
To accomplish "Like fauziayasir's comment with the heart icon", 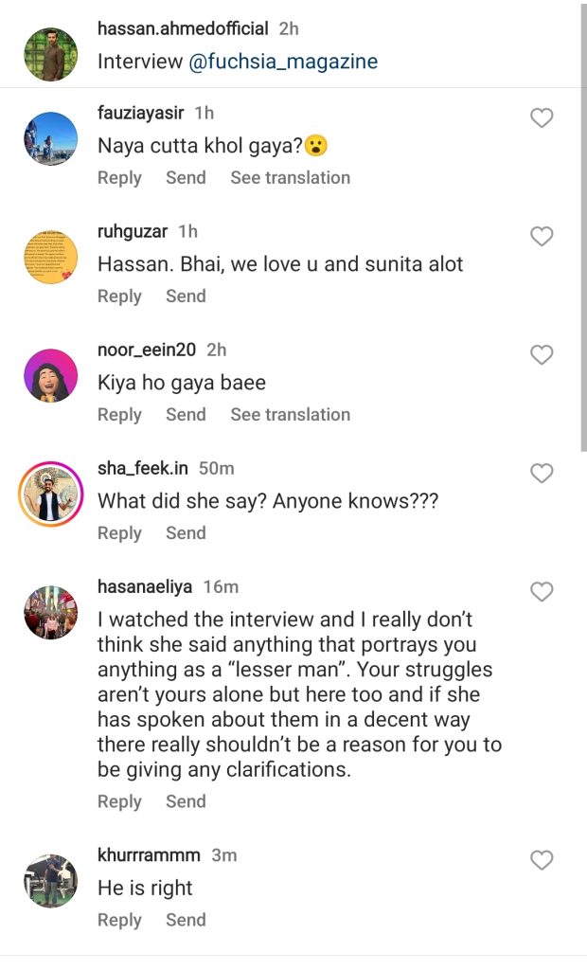I will (x=542, y=117).
